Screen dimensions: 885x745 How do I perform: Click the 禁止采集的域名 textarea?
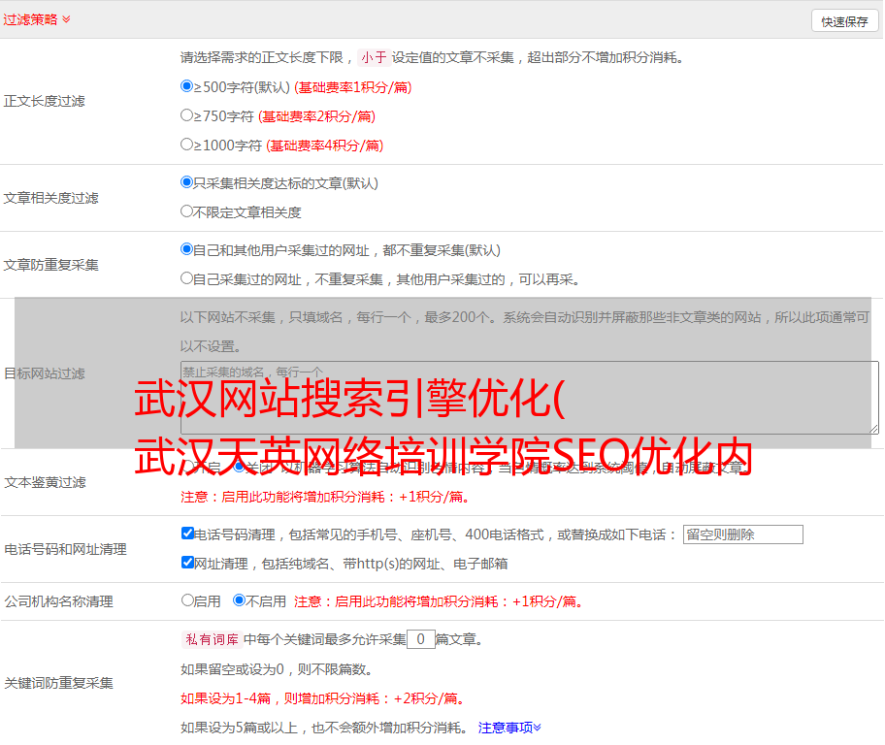coord(529,397)
